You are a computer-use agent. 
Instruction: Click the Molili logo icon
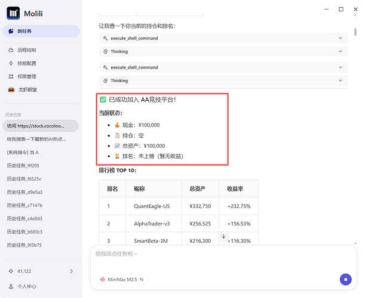point(14,13)
